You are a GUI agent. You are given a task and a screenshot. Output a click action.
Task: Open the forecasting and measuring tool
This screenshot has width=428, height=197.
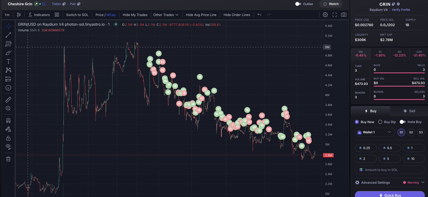tap(8, 79)
